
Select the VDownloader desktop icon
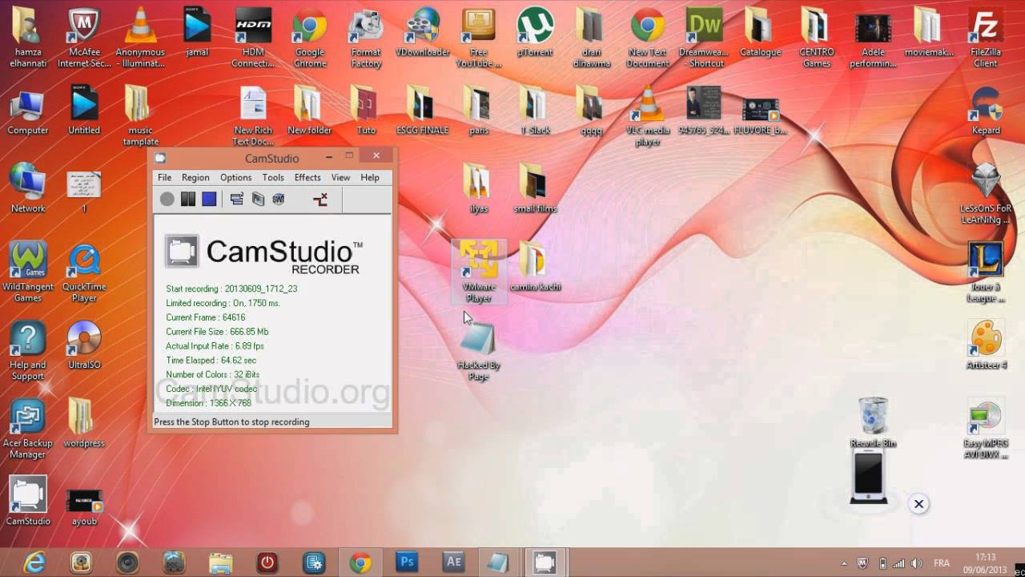tap(423, 32)
